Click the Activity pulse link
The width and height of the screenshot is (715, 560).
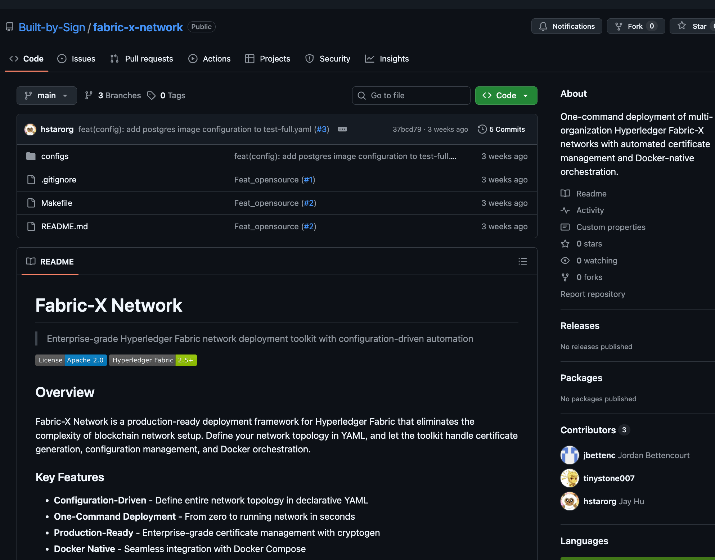tap(590, 210)
